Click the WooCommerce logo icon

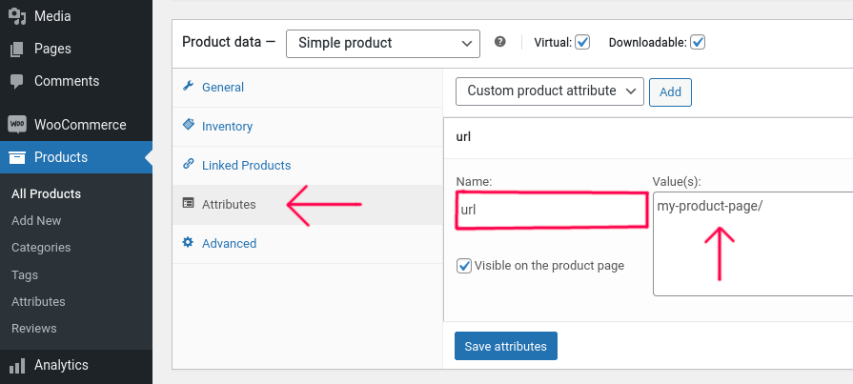click(x=17, y=125)
